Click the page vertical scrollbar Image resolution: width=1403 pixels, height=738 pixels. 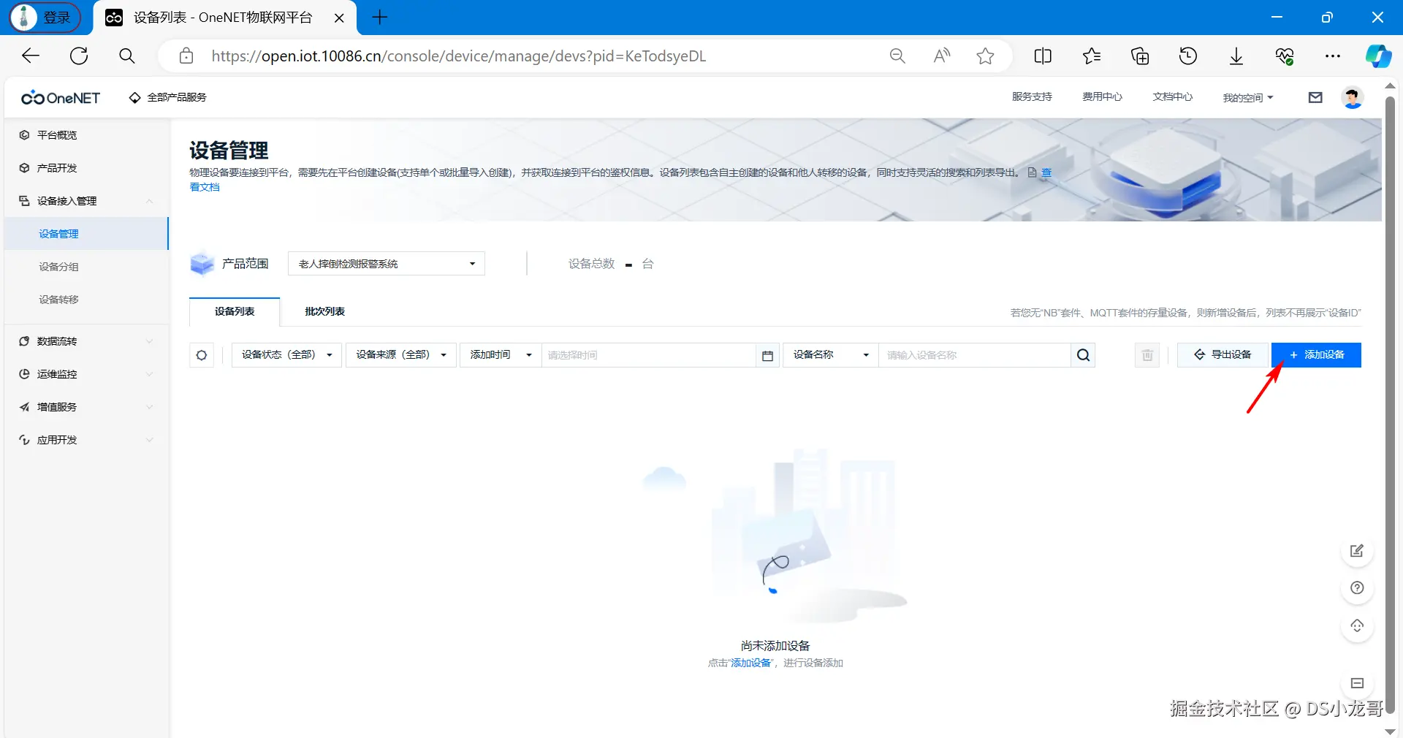coord(1391,406)
